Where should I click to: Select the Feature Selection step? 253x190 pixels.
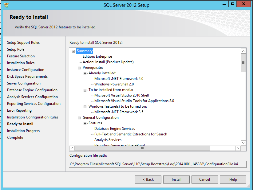pyautogui.click(x=21, y=56)
